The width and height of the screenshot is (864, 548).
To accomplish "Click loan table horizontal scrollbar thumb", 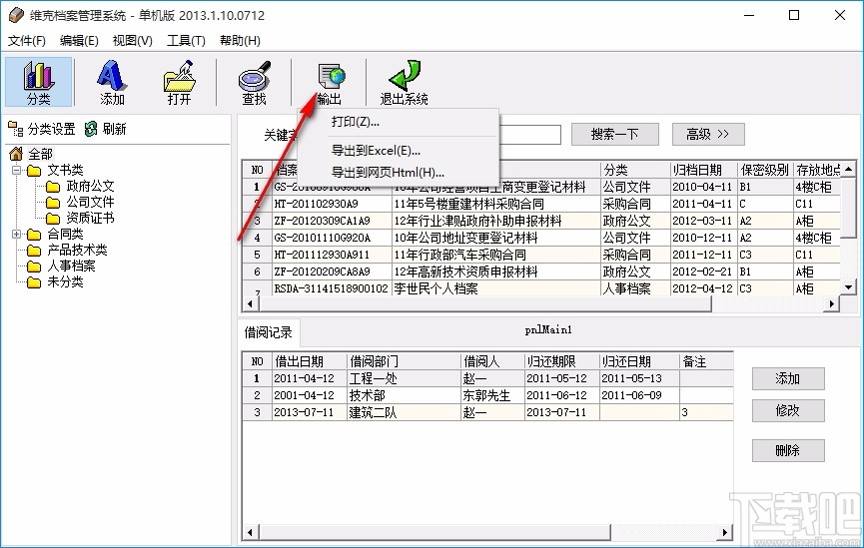I will [x=434, y=532].
